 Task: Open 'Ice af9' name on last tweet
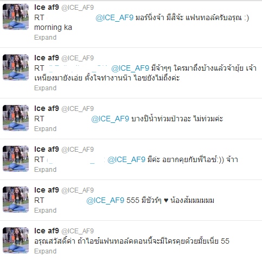47,231
